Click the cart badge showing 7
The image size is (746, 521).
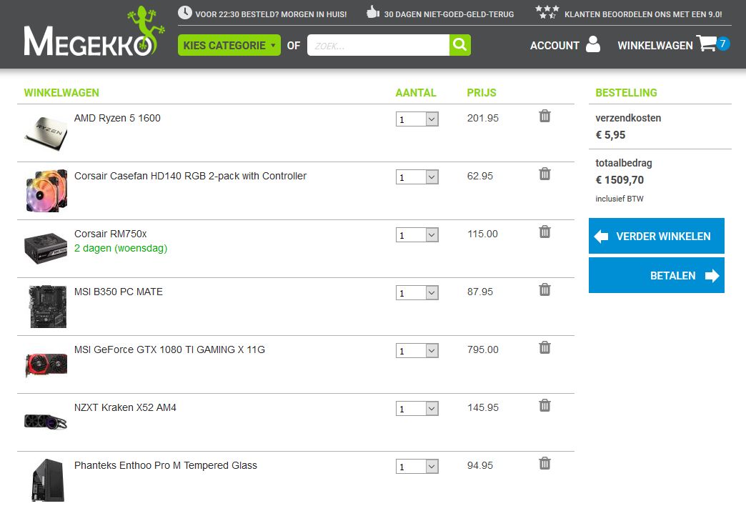(x=722, y=44)
